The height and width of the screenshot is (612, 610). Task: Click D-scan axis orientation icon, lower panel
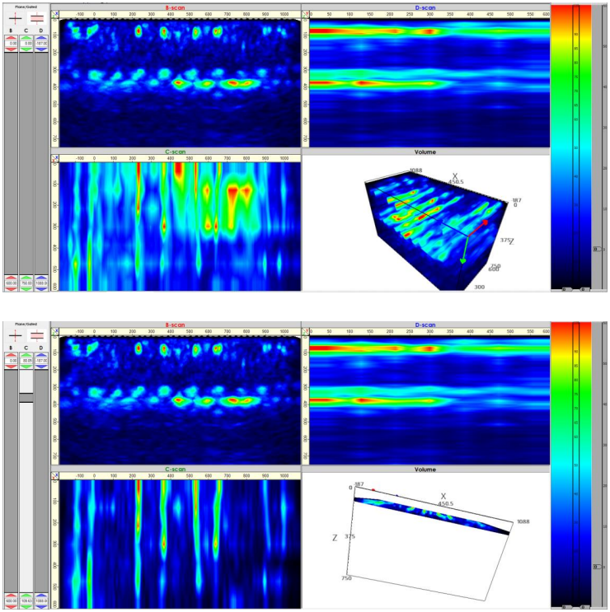point(306,331)
